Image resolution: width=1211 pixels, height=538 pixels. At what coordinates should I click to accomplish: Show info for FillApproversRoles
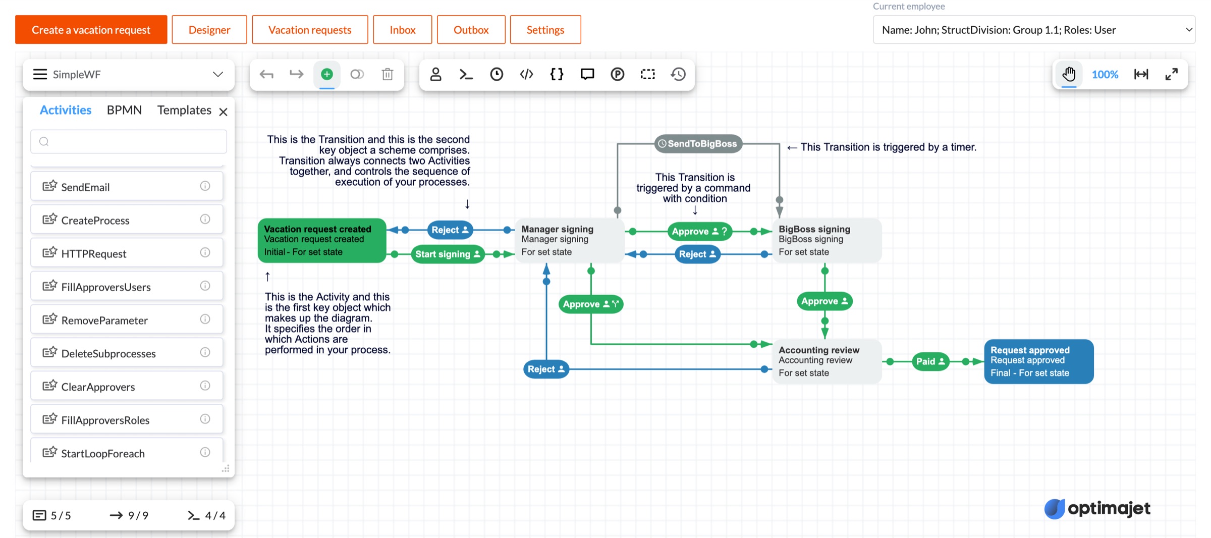205,419
